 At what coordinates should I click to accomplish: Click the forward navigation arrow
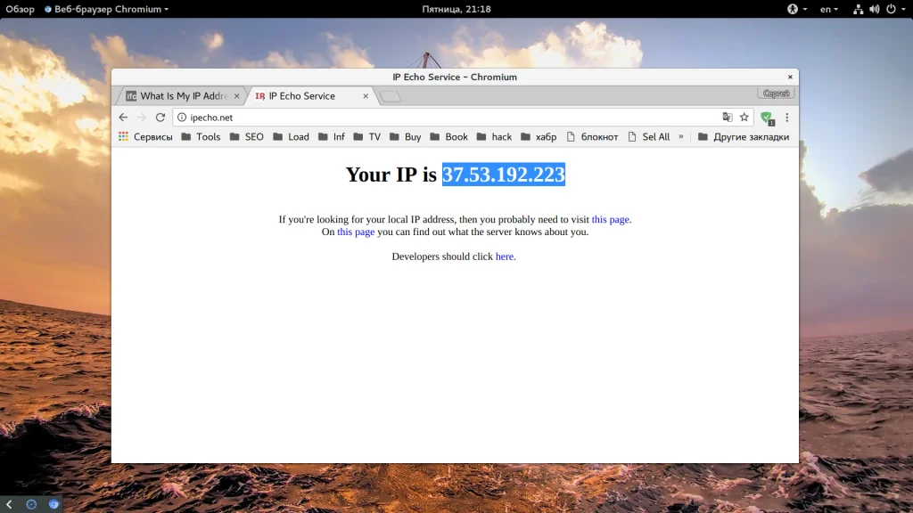tap(142, 118)
